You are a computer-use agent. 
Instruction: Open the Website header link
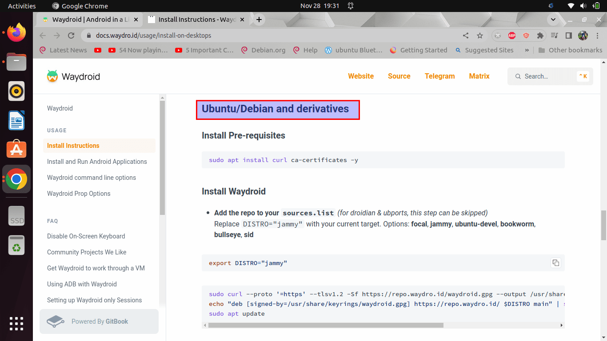(361, 76)
